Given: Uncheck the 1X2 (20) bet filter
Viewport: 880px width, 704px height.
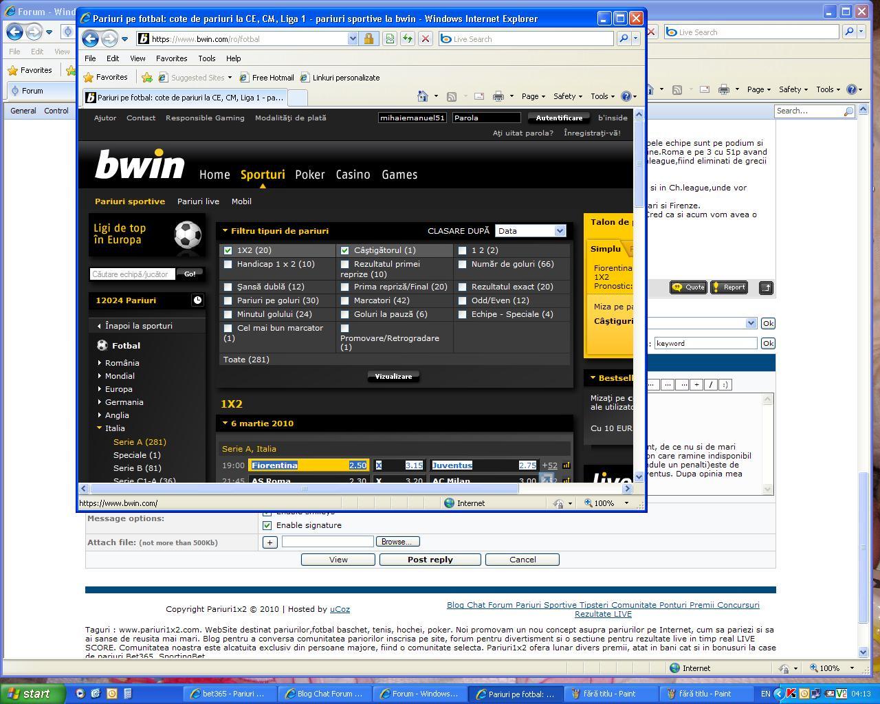Looking at the screenshot, I should click(228, 250).
